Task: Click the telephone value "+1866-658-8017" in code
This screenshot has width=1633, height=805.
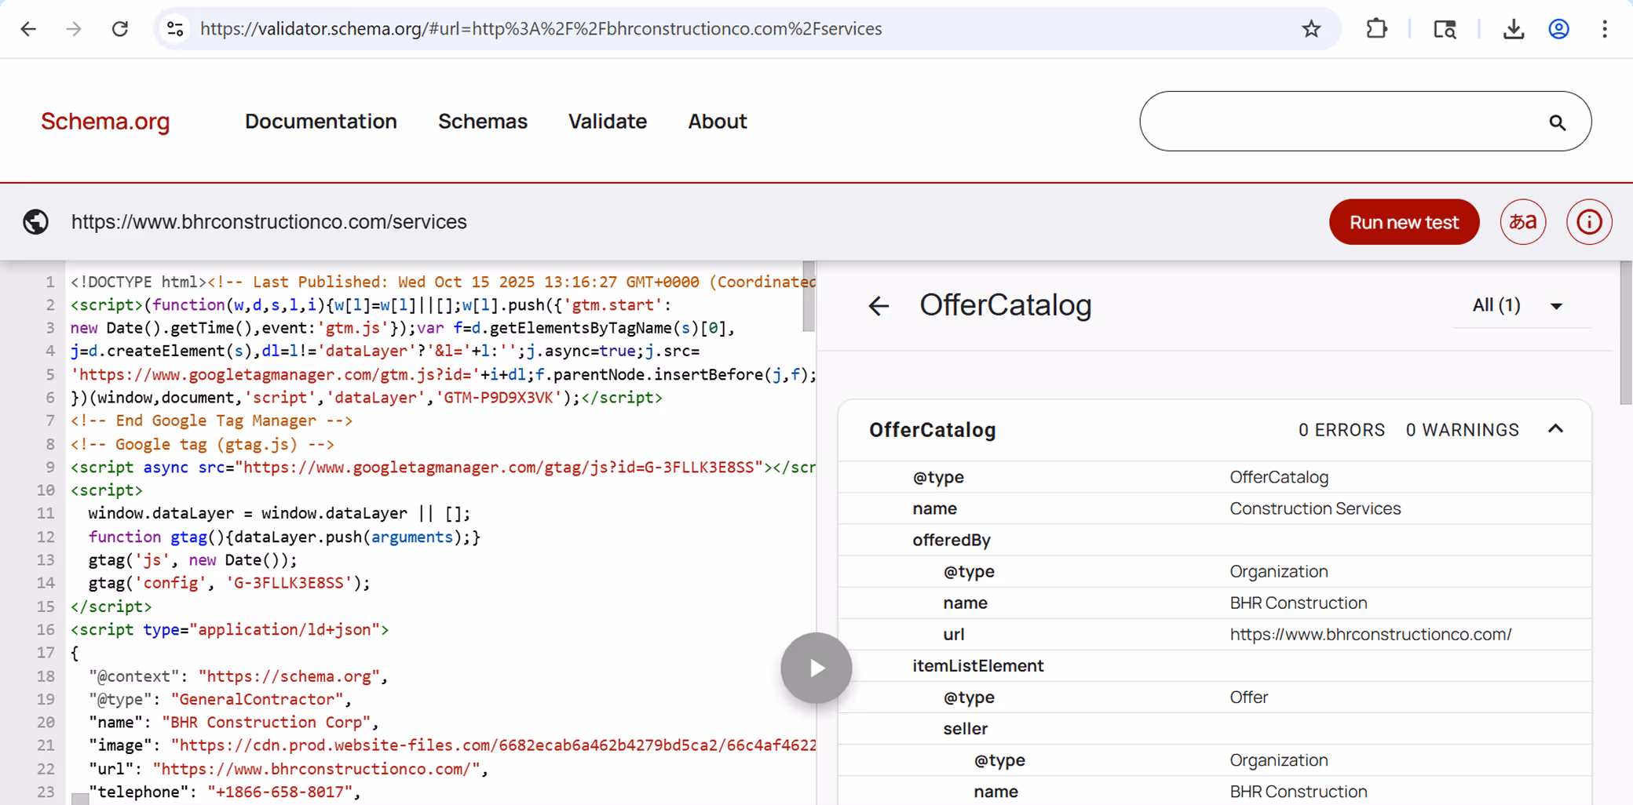Action: pos(279,792)
